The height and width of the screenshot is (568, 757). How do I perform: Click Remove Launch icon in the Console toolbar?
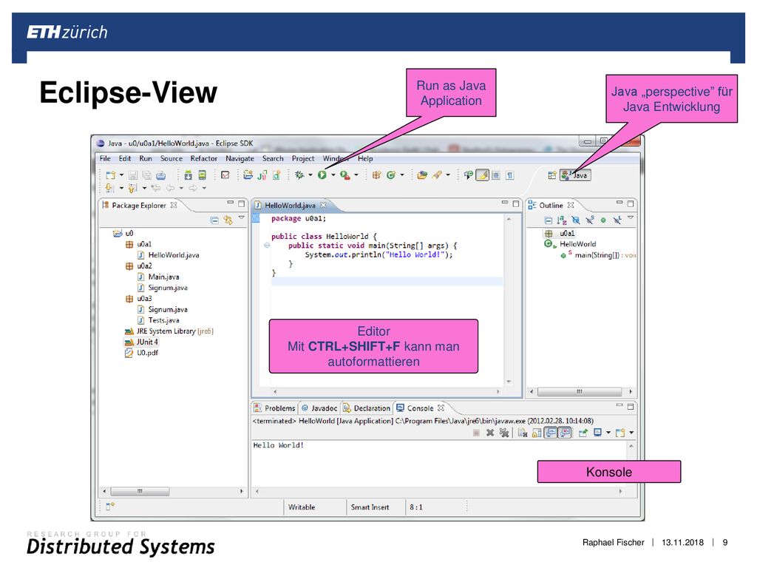pyautogui.click(x=490, y=433)
